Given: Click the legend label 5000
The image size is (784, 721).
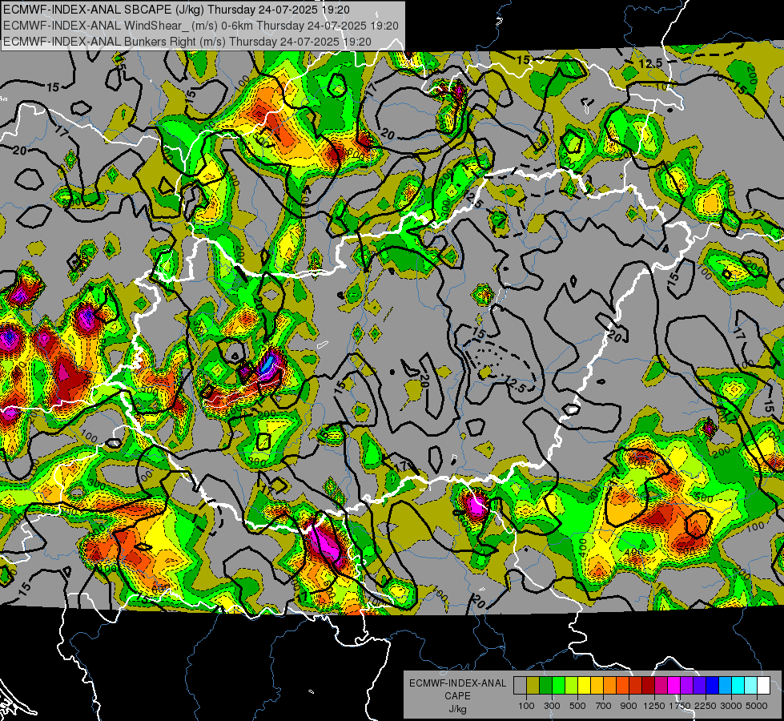Looking at the screenshot, I should (757, 706).
